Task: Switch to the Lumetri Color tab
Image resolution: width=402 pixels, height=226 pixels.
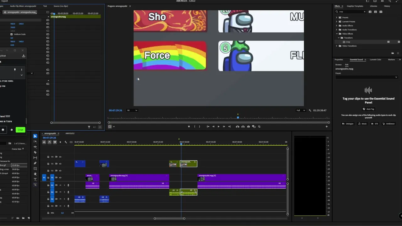Action: (375, 60)
